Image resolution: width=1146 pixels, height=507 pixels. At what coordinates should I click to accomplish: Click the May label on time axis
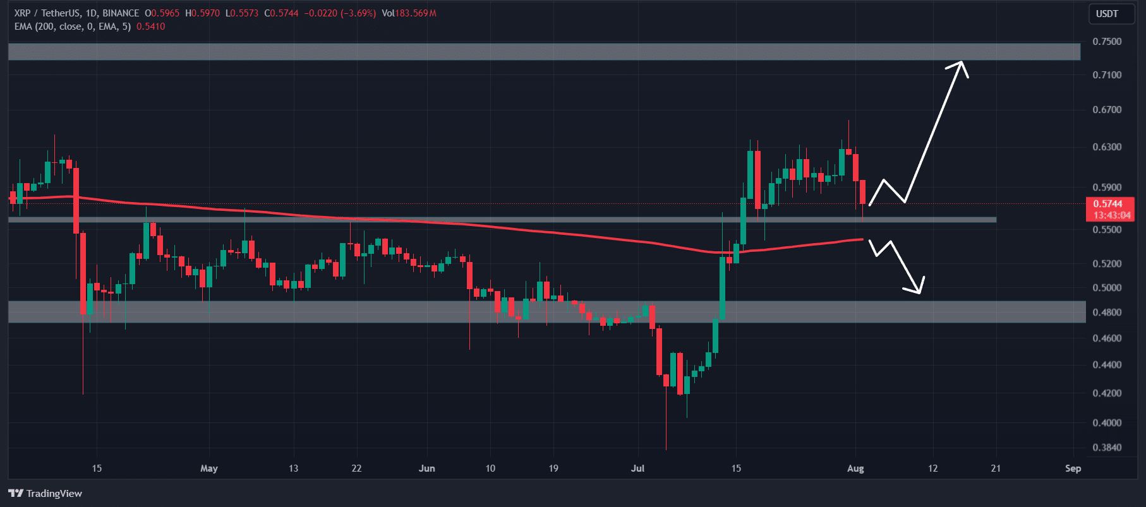click(209, 468)
